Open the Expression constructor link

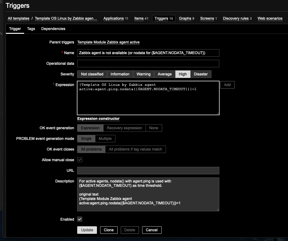[98, 119]
